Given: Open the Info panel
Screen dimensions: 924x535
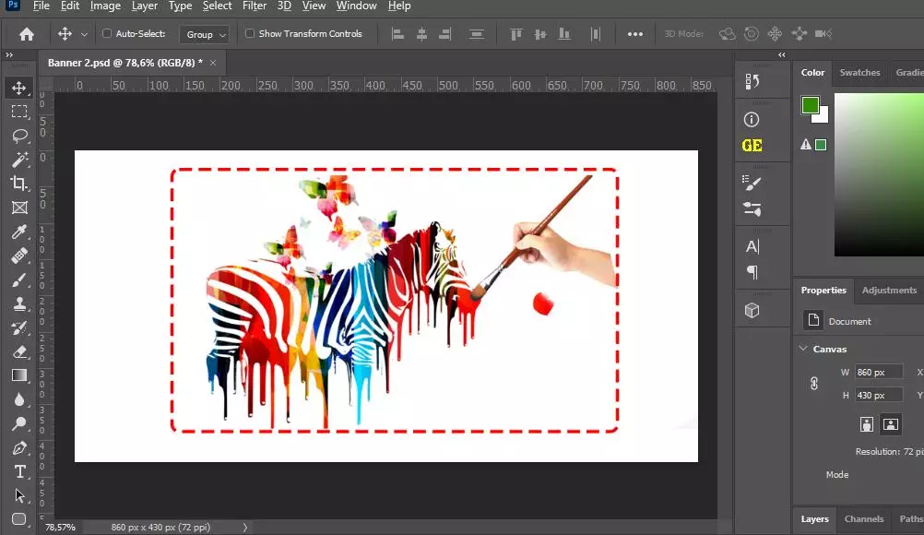Looking at the screenshot, I should [x=752, y=118].
